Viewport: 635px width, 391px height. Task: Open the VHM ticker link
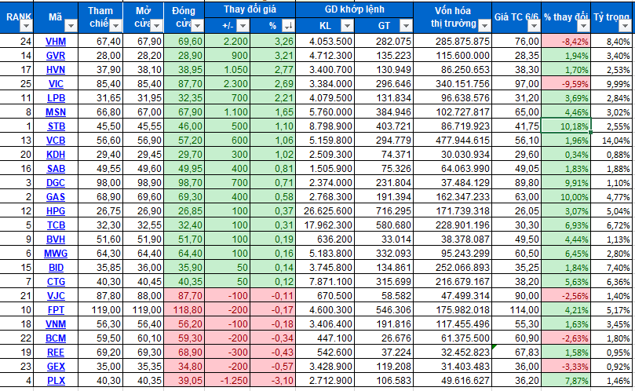click(56, 42)
